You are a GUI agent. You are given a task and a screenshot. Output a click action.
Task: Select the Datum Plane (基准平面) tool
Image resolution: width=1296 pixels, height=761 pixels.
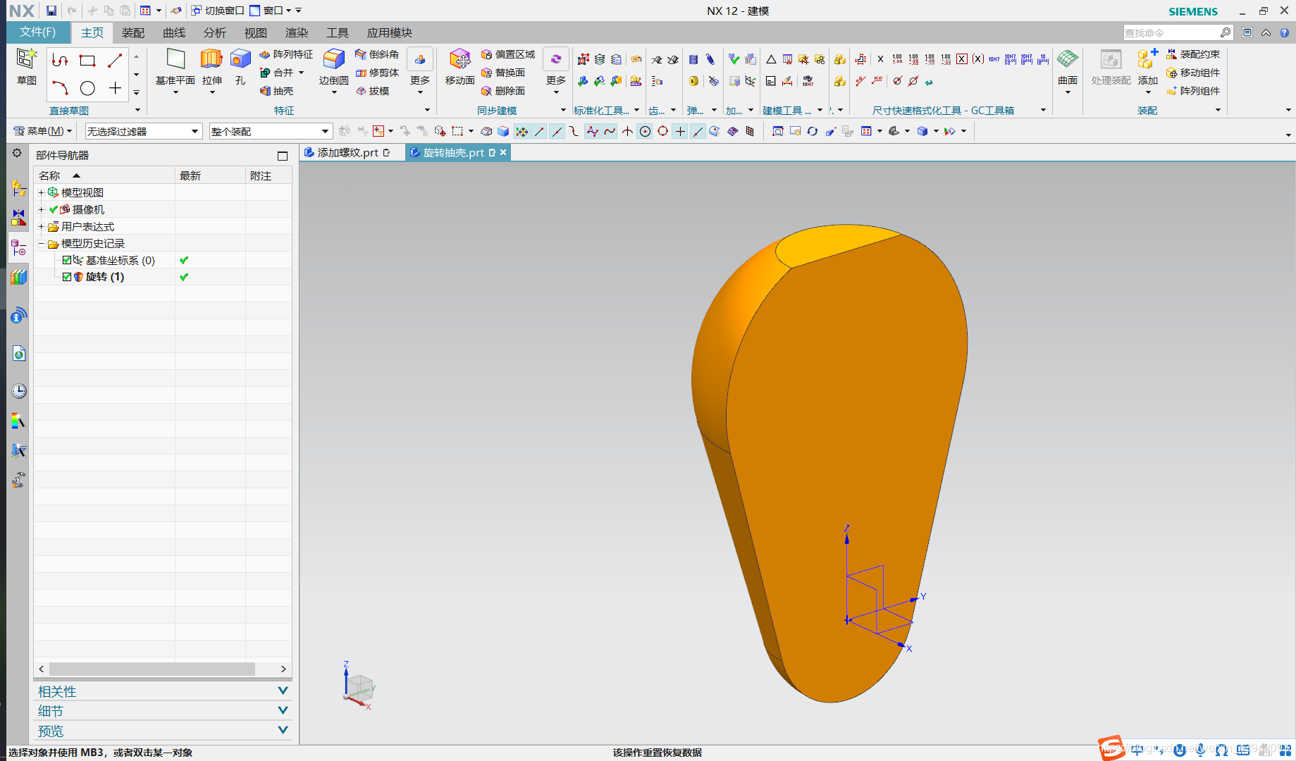point(175,67)
